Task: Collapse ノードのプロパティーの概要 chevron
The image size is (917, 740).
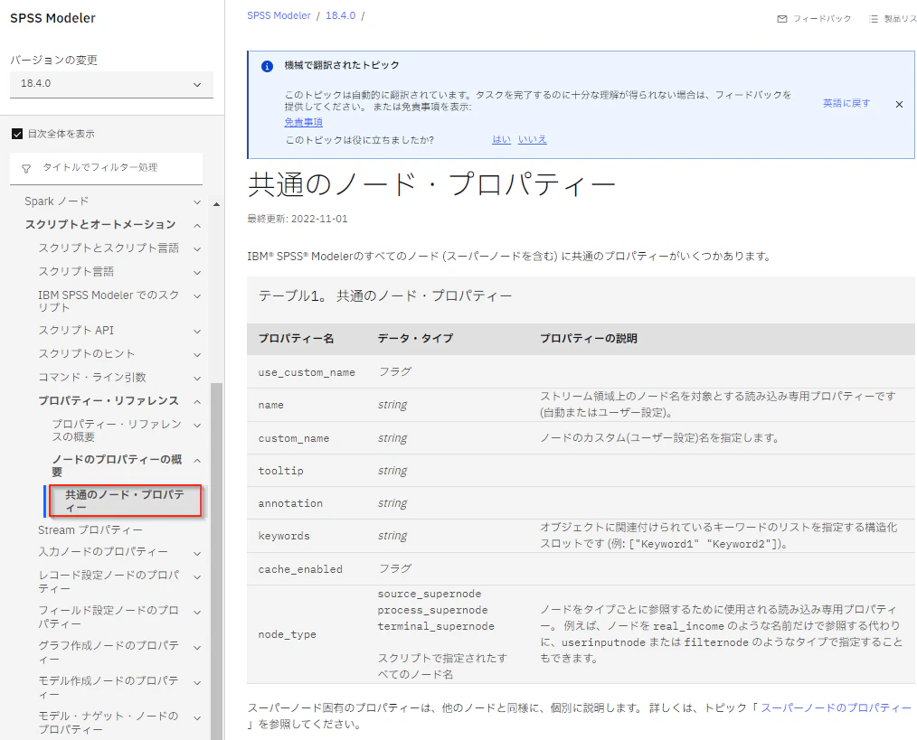Action: [198, 461]
